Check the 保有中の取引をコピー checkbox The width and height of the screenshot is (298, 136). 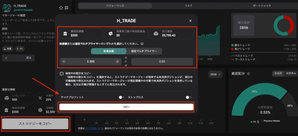(x=62, y=74)
